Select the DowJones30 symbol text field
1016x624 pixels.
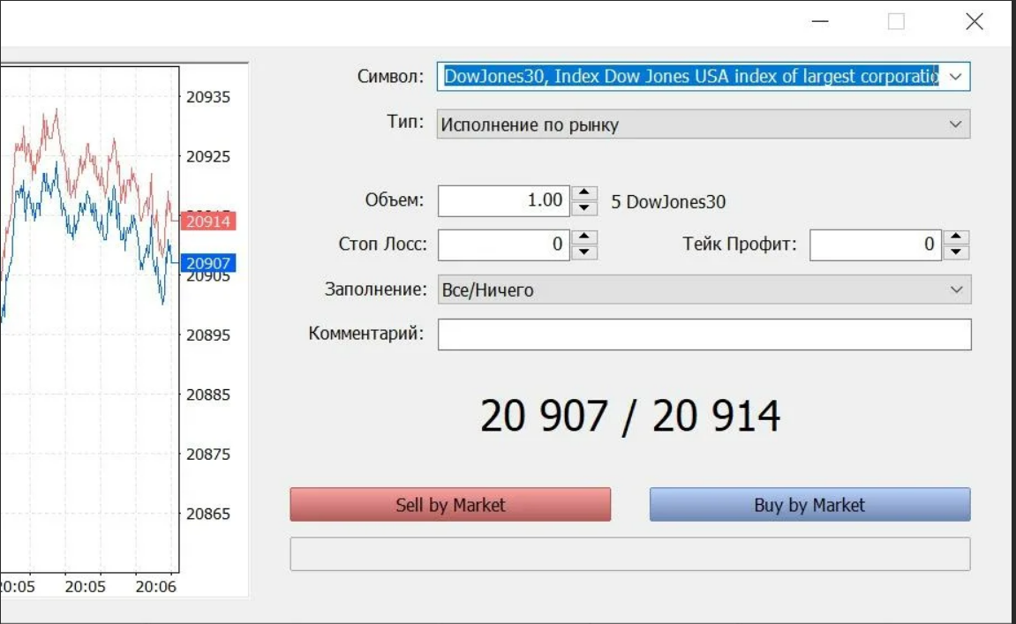click(x=691, y=77)
